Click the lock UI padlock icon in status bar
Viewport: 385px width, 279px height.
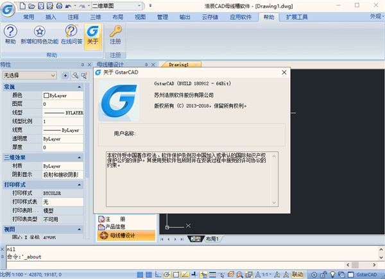click(323, 275)
